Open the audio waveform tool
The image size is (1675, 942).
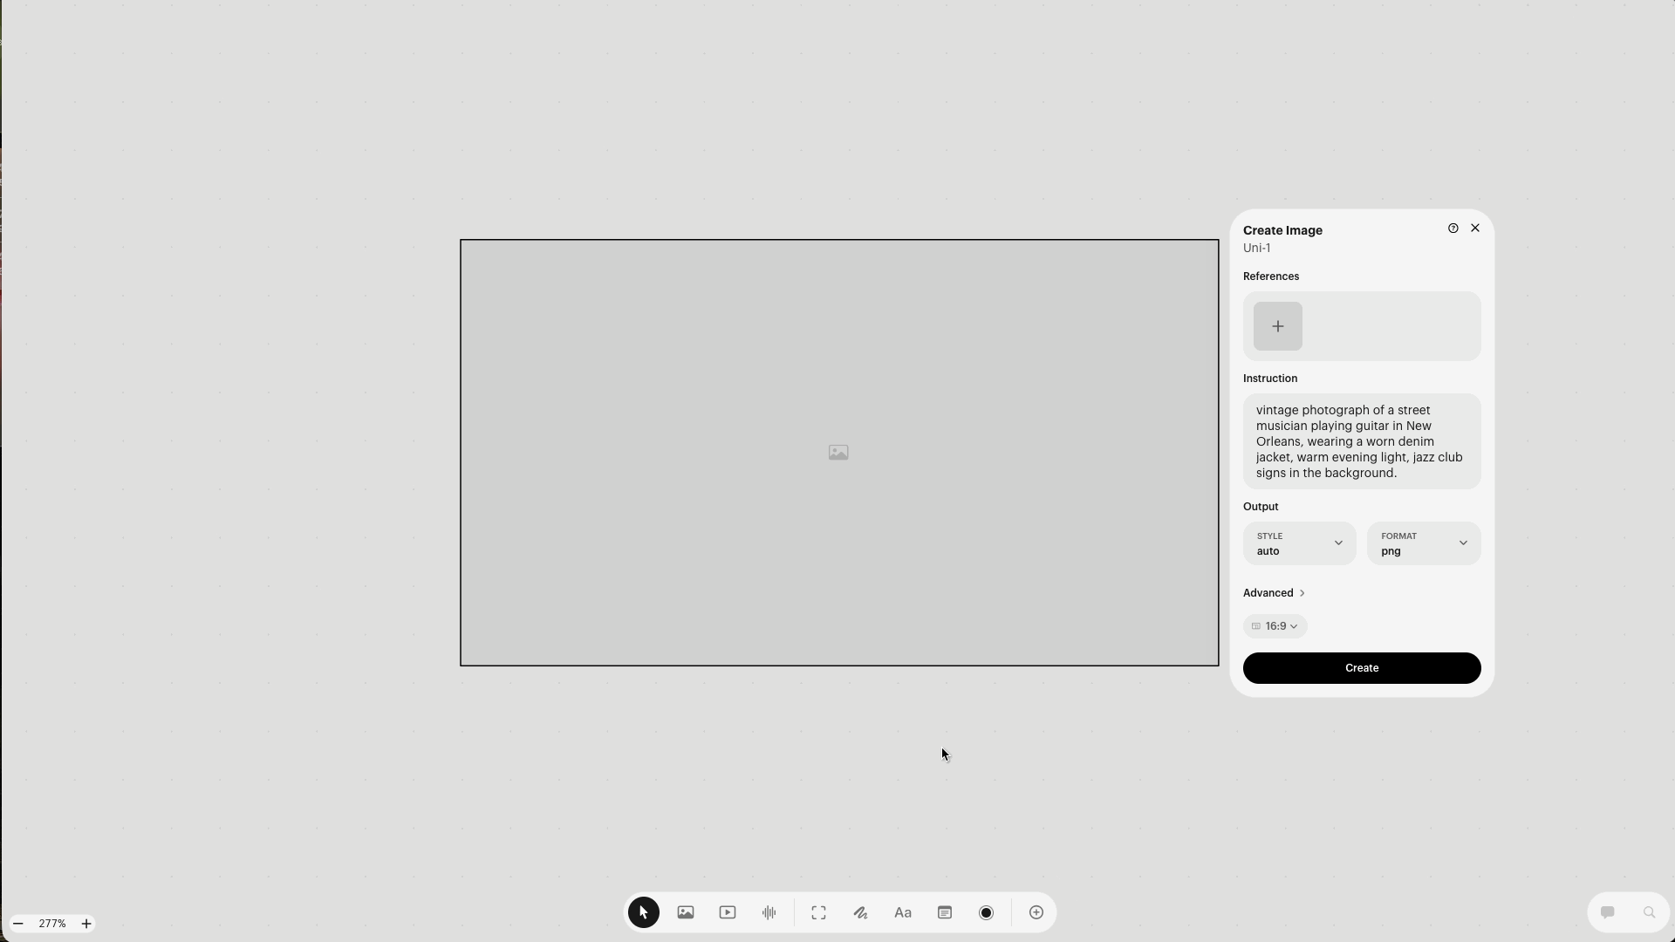[x=769, y=912]
